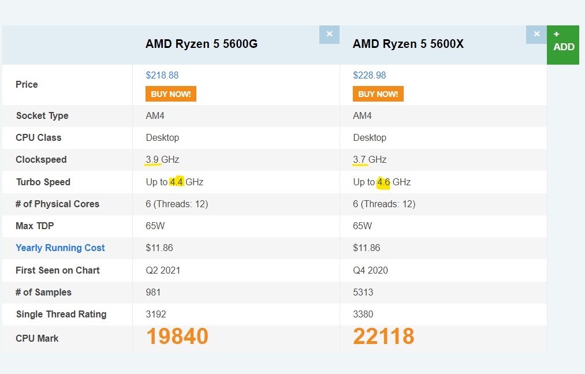This screenshot has width=585, height=374.
Task: Click the Price row label
Action: (x=27, y=85)
